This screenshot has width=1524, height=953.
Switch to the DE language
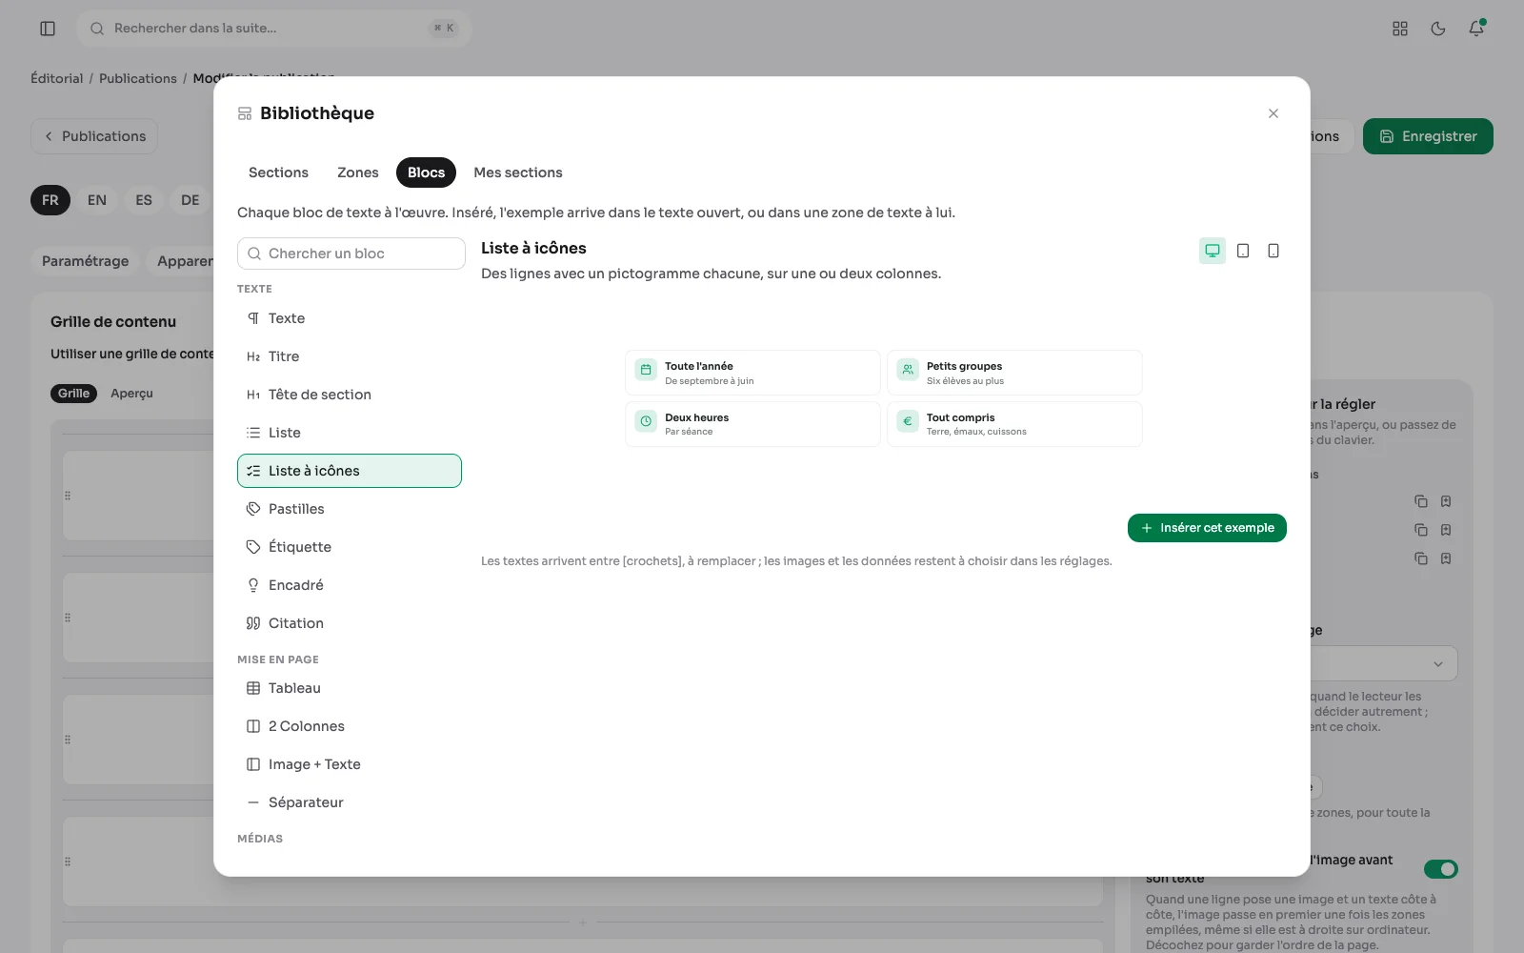(190, 200)
